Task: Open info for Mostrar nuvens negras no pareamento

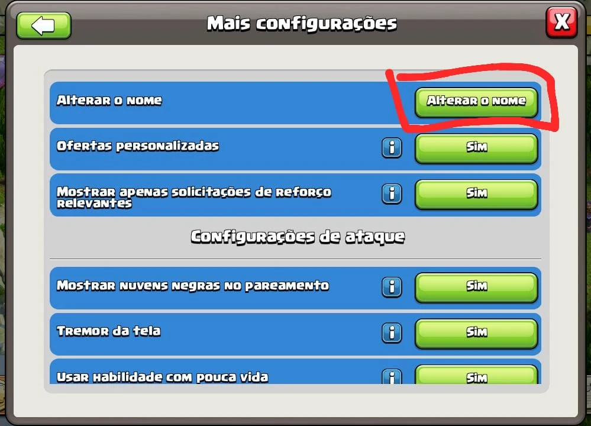Action: pyautogui.click(x=392, y=287)
